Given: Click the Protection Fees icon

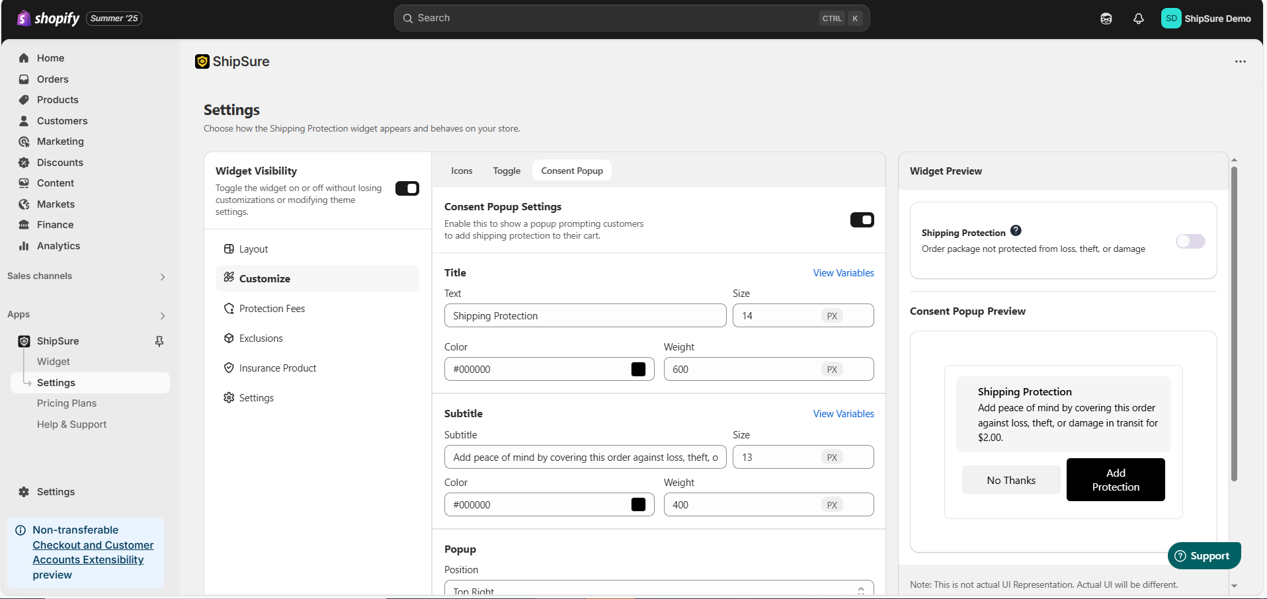Looking at the screenshot, I should [229, 309].
